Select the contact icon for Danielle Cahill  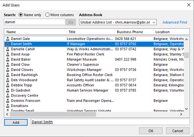click(x=8, y=49)
